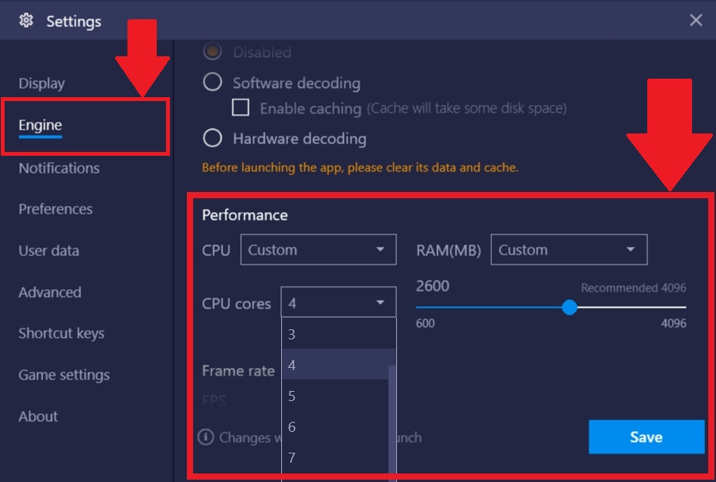Open the Display settings tab
716x482 pixels.
point(42,83)
